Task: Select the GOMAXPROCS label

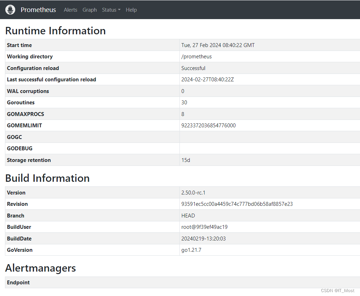Action: (x=25, y=114)
